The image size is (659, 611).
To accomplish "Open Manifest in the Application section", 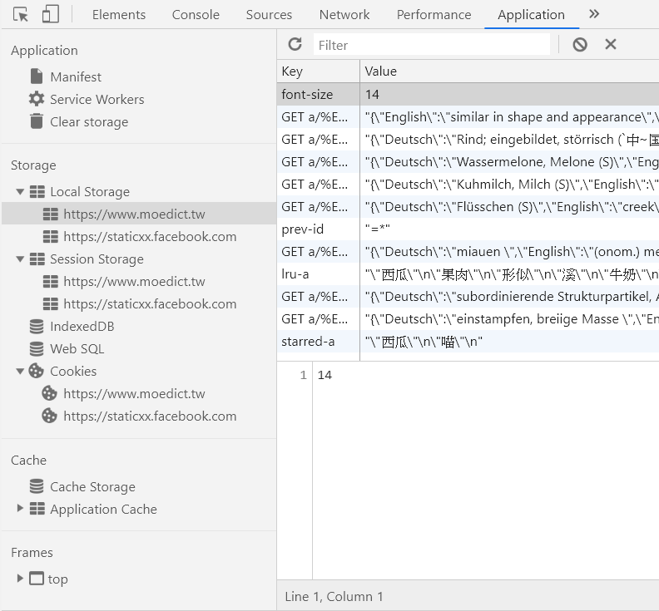I will (x=75, y=76).
